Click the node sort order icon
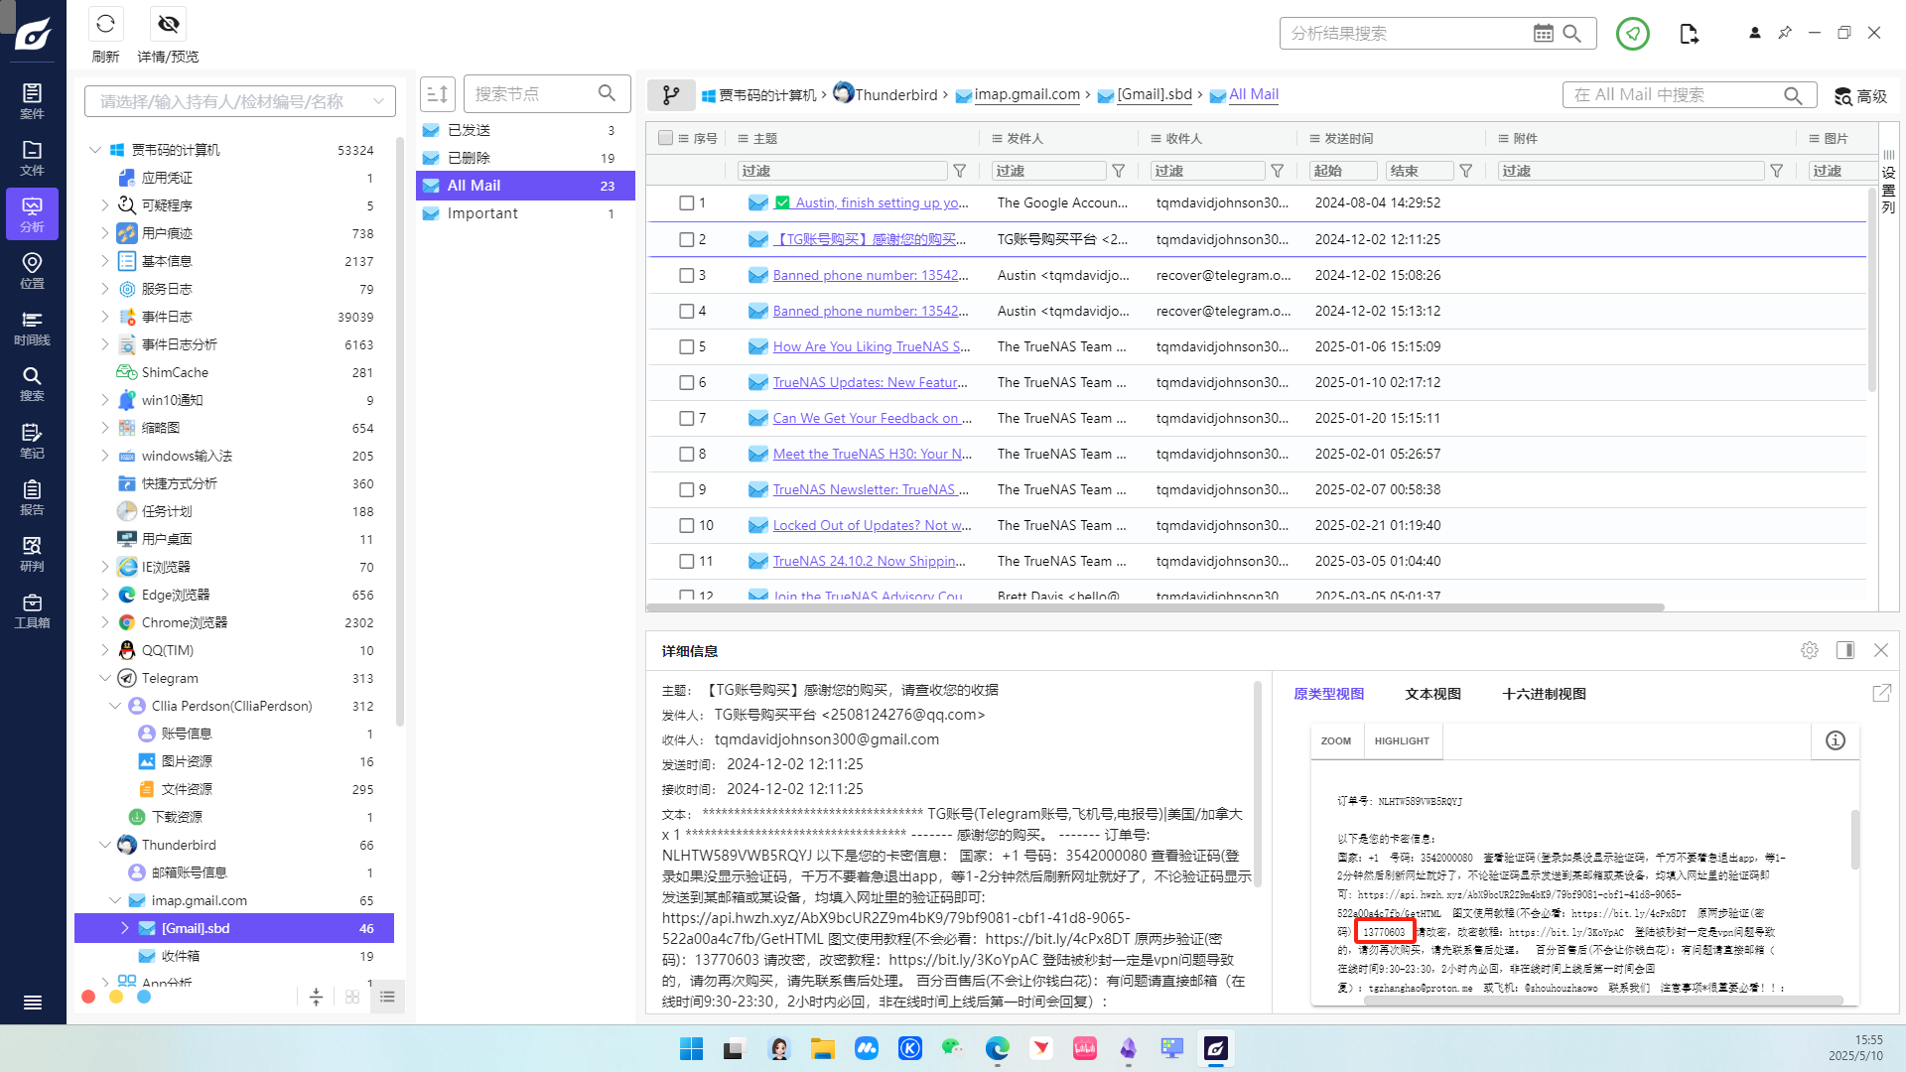Viewport: 1906px width, 1072px height. [437, 94]
